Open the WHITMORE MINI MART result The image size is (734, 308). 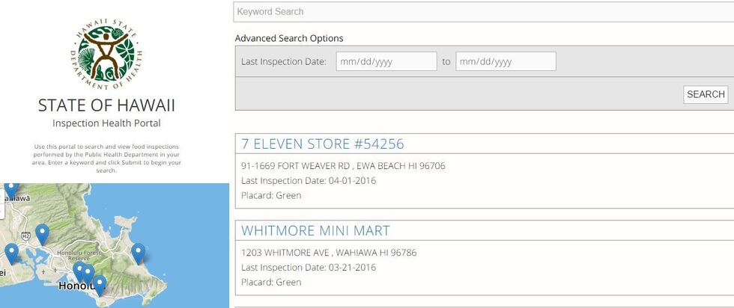pyautogui.click(x=315, y=231)
